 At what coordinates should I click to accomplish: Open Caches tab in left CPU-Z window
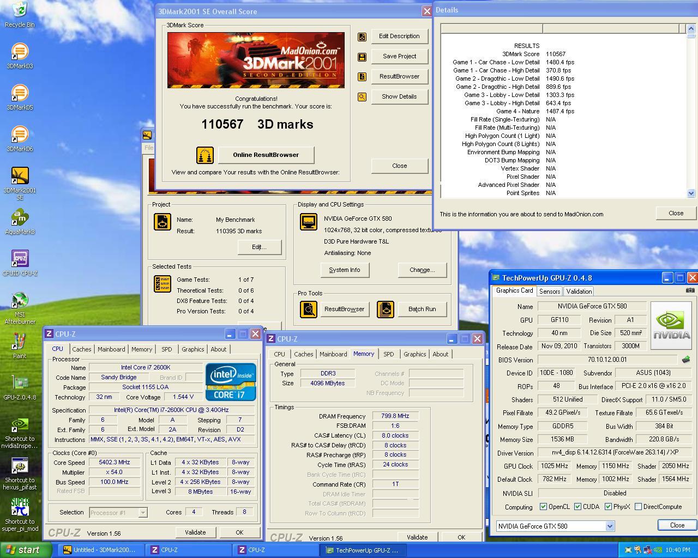click(82, 349)
